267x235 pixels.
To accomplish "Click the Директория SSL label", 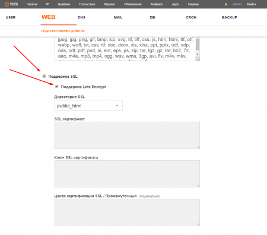I will [x=69, y=97].
